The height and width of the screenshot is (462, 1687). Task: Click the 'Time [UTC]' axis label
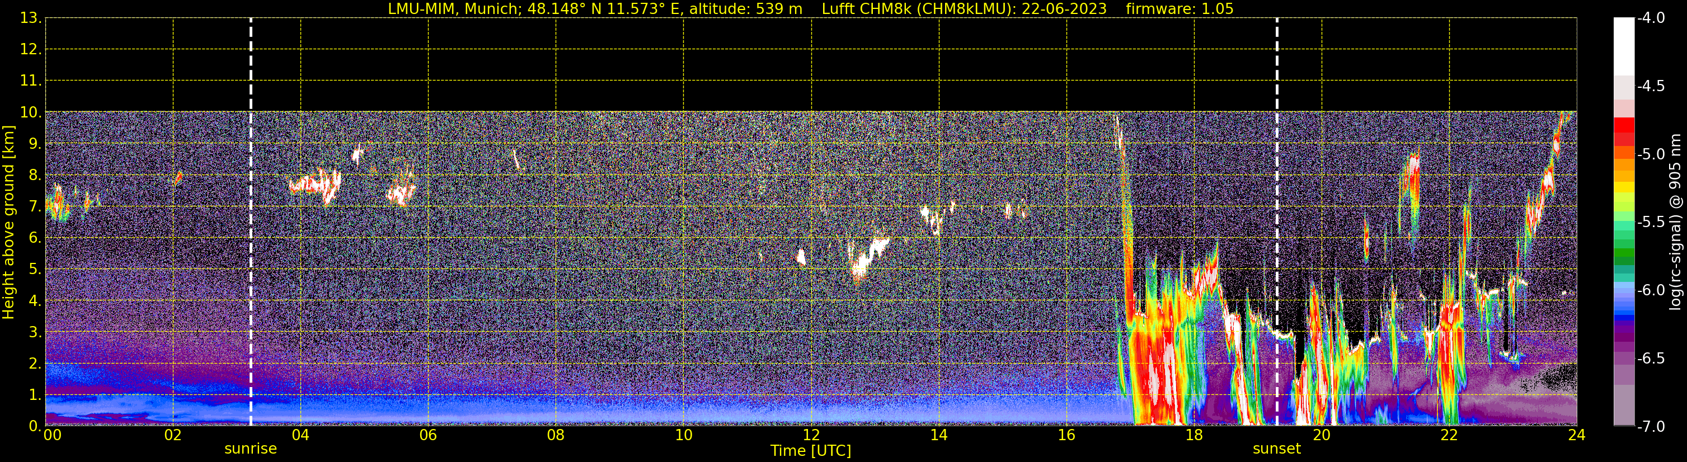(811, 451)
